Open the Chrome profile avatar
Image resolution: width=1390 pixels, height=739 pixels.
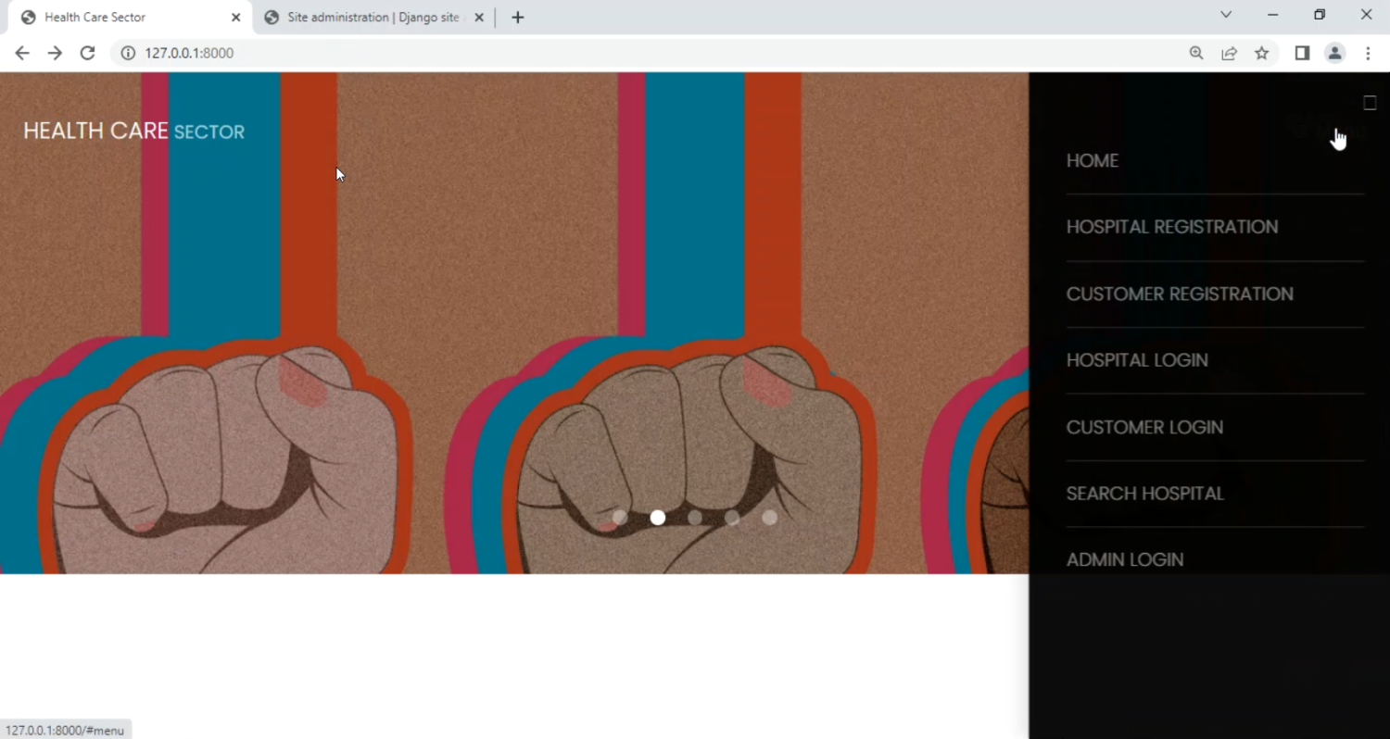pos(1334,53)
